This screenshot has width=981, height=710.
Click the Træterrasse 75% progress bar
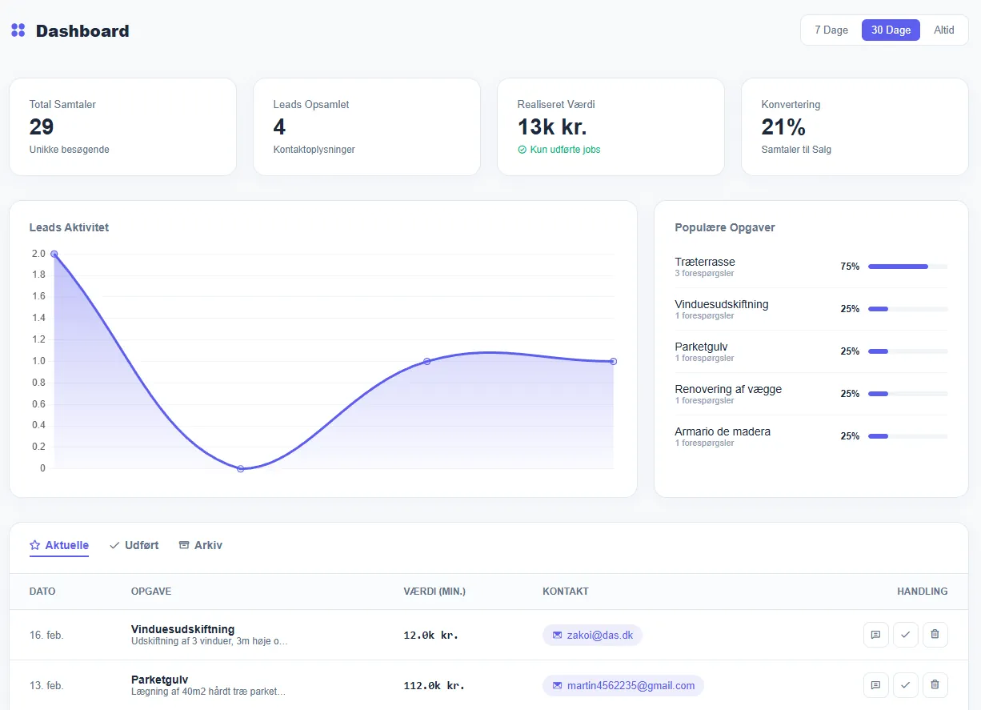click(x=908, y=266)
